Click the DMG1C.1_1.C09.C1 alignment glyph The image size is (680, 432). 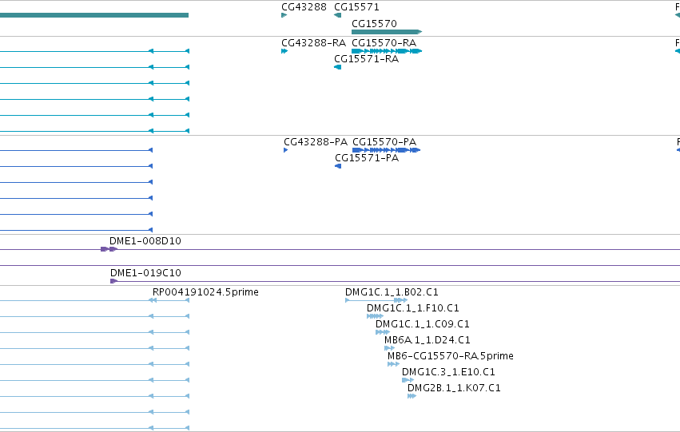(x=383, y=332)
